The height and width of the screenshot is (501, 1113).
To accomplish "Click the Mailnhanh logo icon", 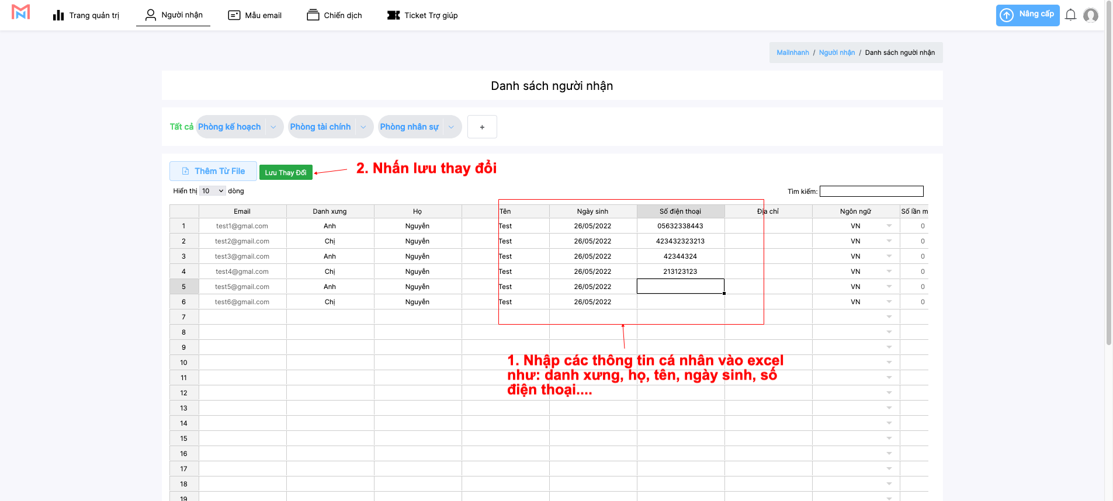I will (20, 12).
